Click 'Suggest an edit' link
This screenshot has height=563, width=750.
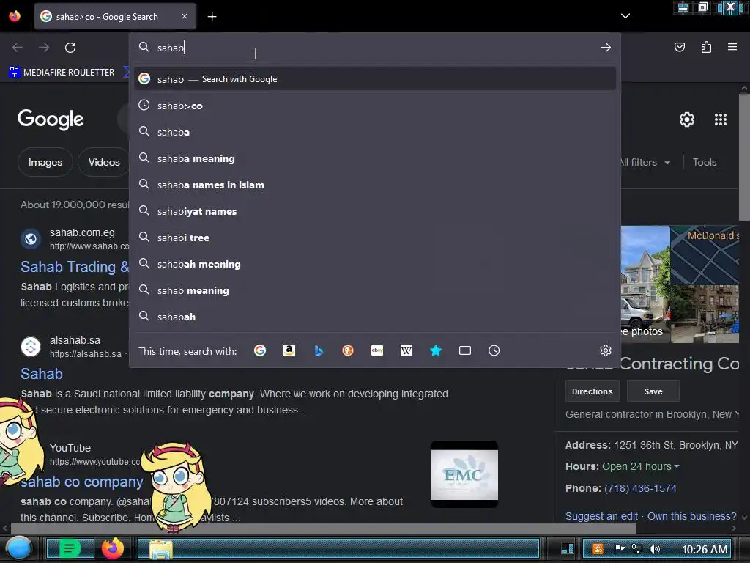point(601,517)
